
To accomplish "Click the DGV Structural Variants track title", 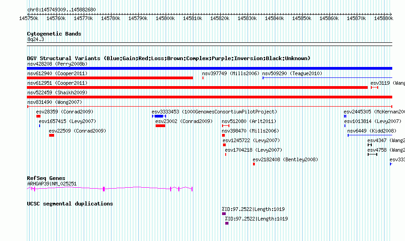I will (x=169, y=58).
